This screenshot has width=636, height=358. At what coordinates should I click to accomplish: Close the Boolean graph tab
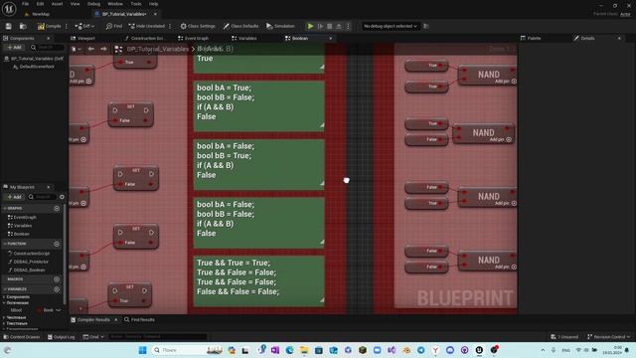click(x=331, y=38)
